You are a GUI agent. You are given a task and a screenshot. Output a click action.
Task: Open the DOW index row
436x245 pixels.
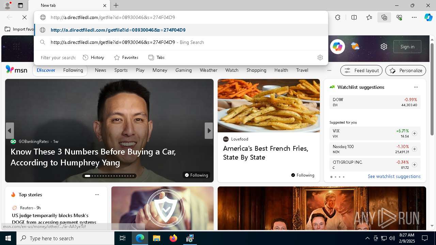[375, 102]
